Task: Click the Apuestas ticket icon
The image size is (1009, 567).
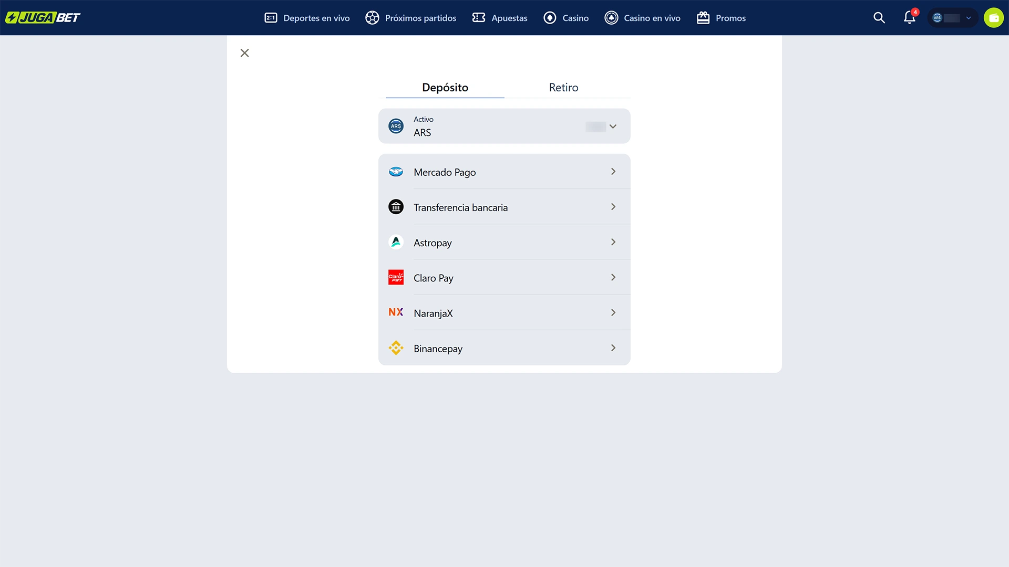Action: [479, 18]
